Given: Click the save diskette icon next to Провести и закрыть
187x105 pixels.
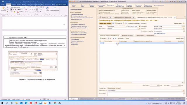Looking at the screenshot, I should click(x=113, y=23).
